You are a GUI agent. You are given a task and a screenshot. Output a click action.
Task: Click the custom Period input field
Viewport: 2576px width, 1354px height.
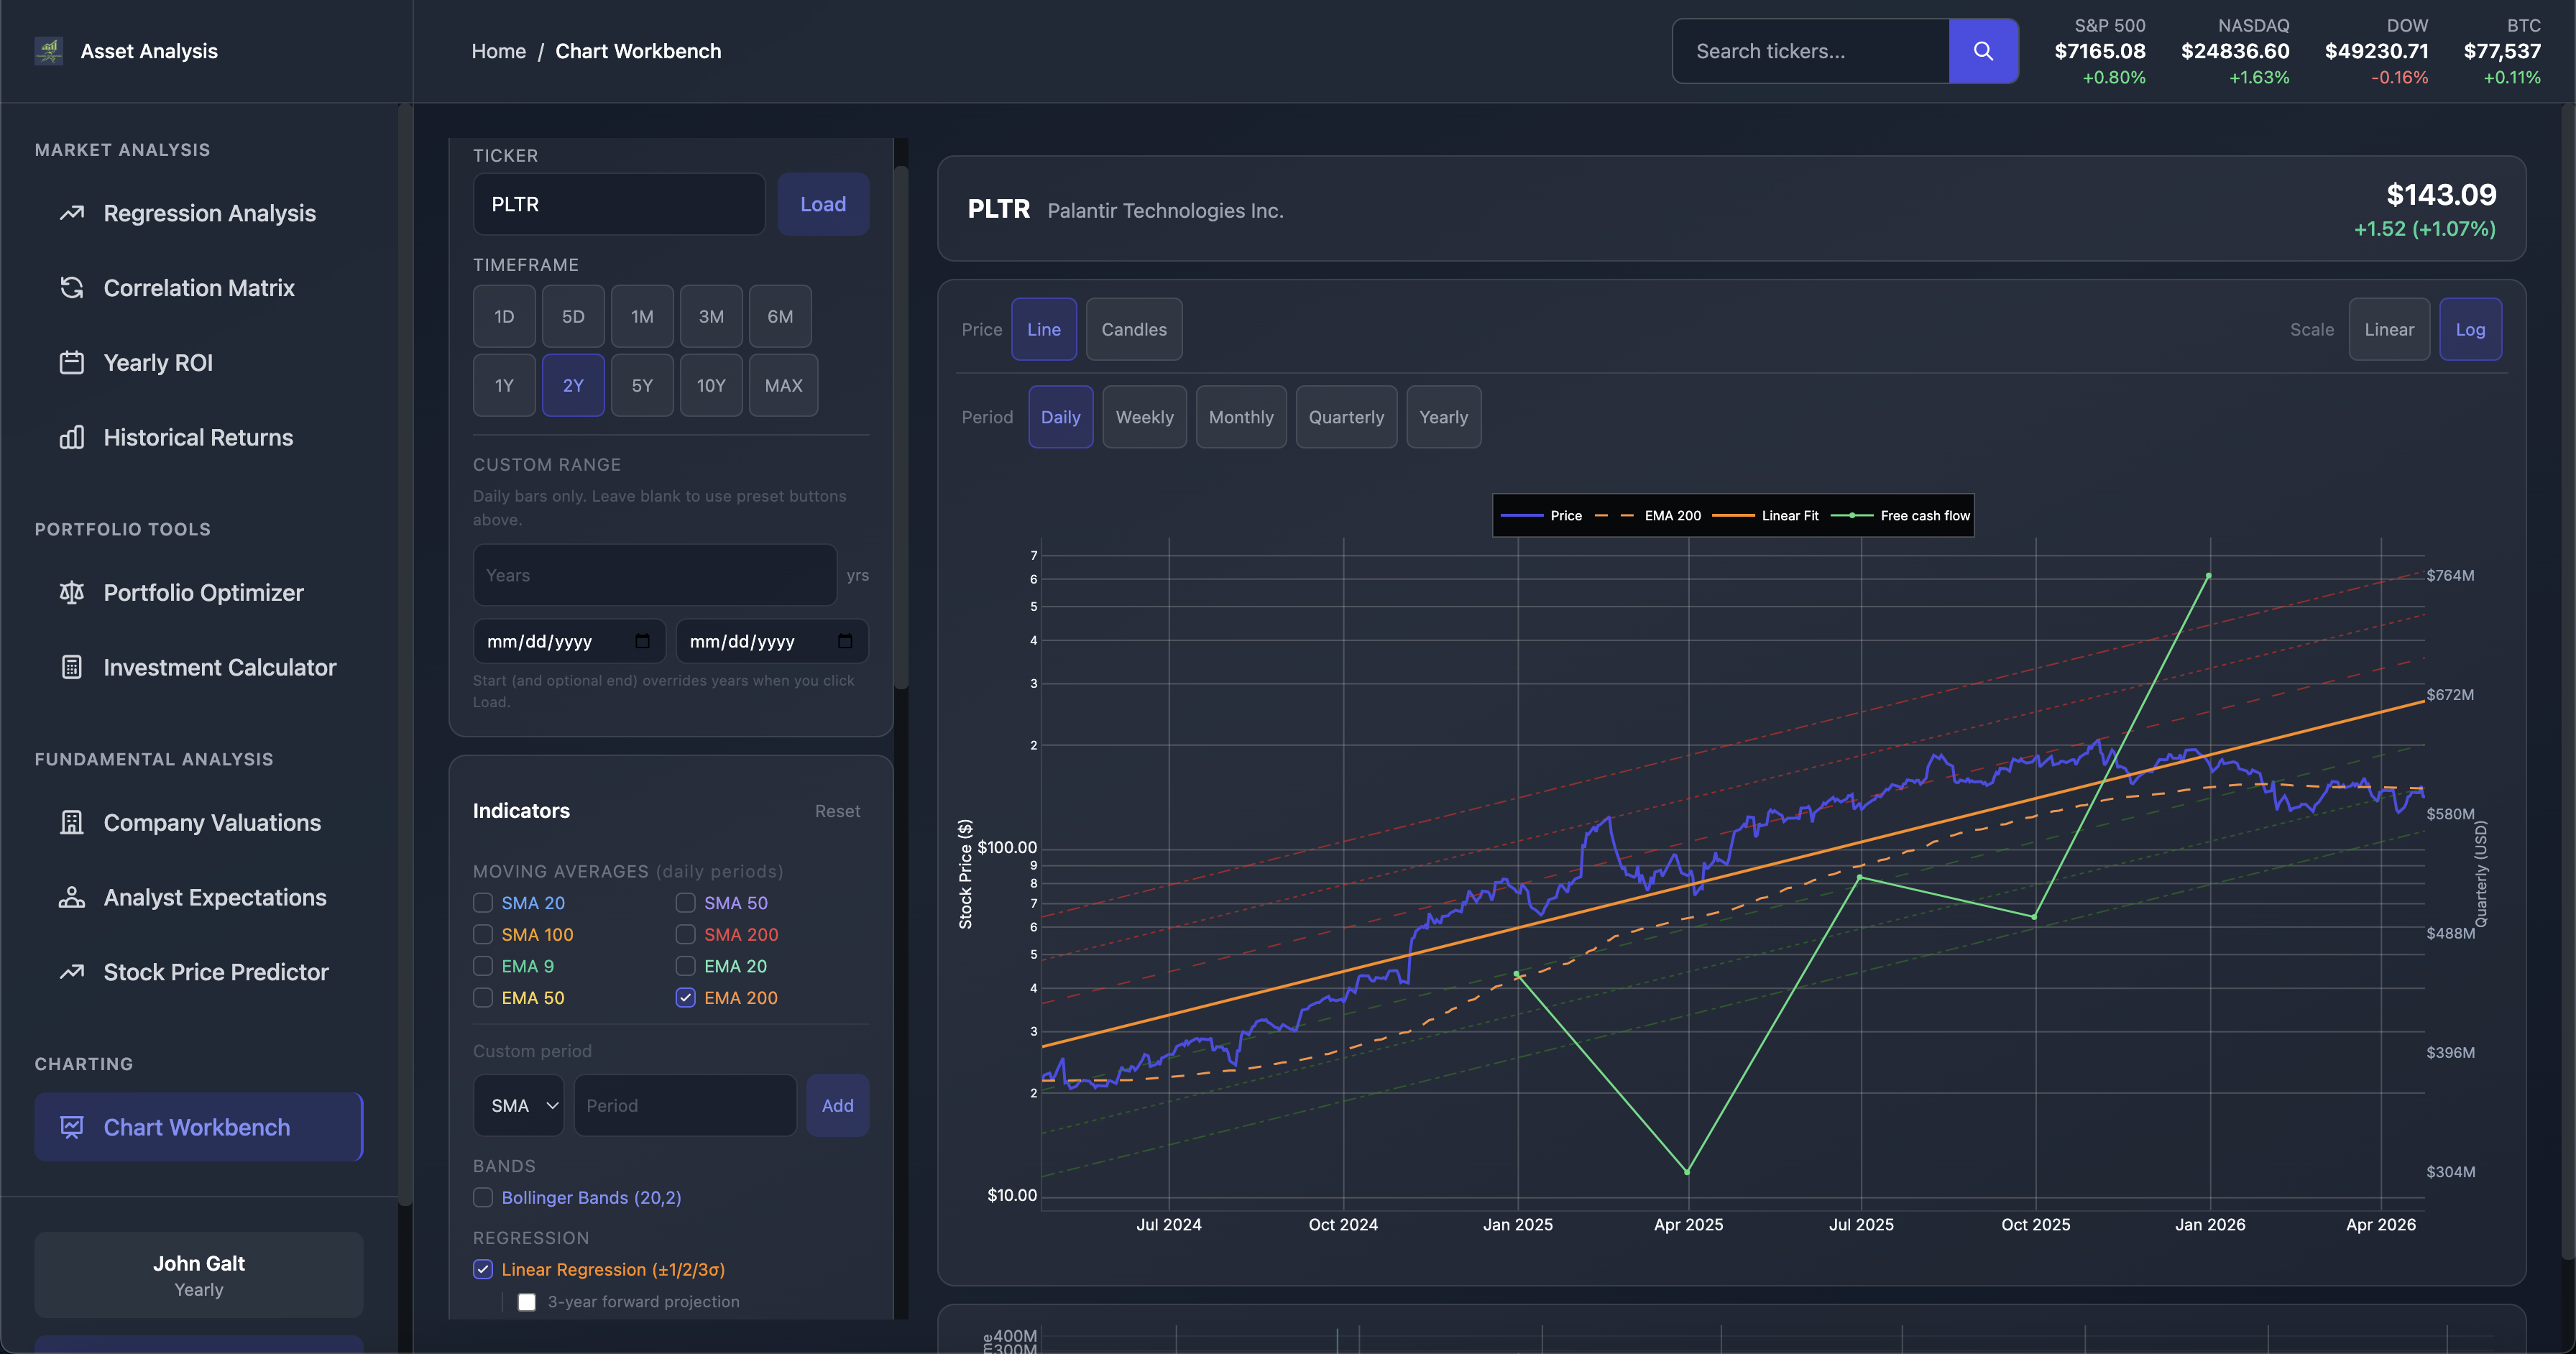pyautogui.click(x=685, y=1106)
